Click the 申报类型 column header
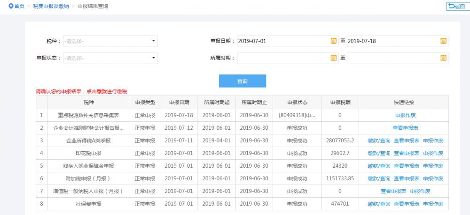This screenshot has height=215, width=470. pyautogui.click(x=145, y=103)
